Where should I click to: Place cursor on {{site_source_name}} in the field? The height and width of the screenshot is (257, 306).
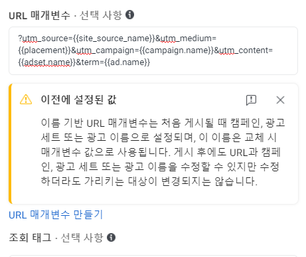[114, 39]
